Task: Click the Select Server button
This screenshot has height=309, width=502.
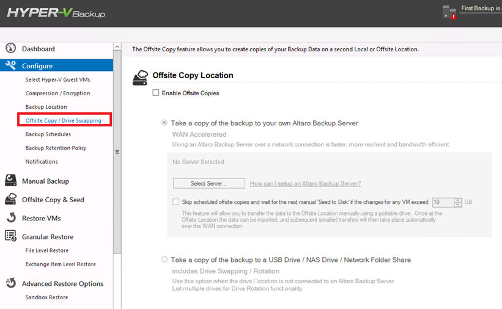Action: point(209,183)
